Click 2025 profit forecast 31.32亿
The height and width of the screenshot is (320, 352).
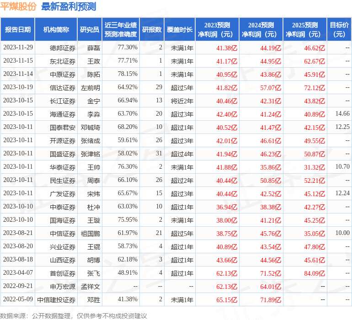315,167
